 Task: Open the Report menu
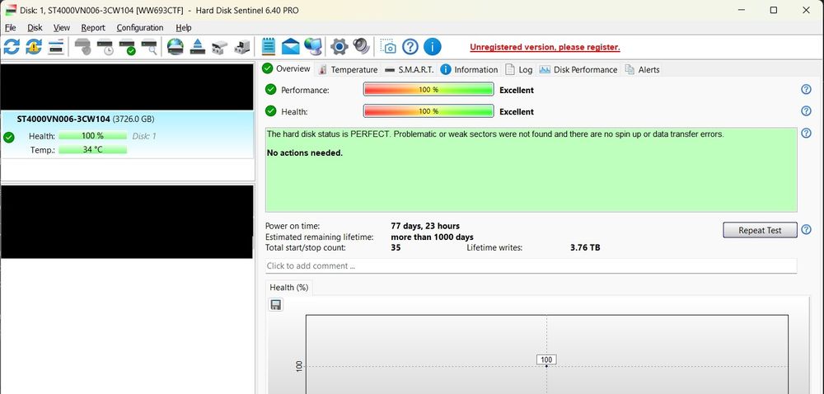[93, 27]
